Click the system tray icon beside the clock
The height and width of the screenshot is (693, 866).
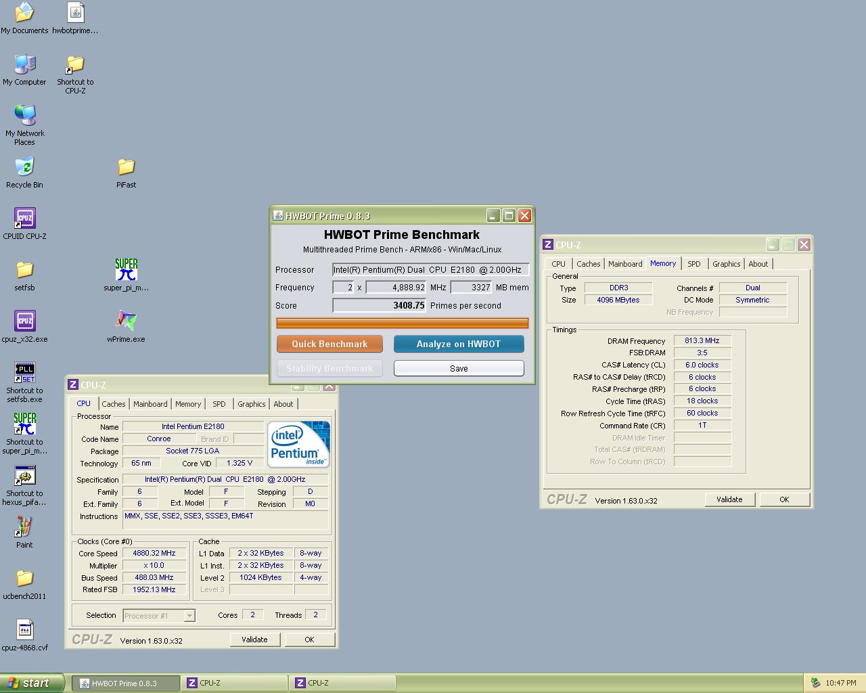click(x=815, y=683)
